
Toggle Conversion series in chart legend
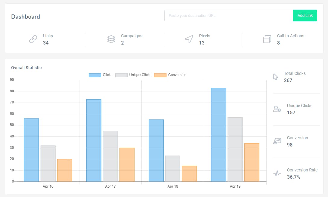click(170, 75)
